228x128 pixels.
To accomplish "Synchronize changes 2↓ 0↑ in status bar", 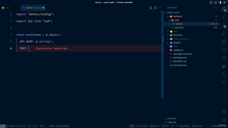I will click(21, 126).
